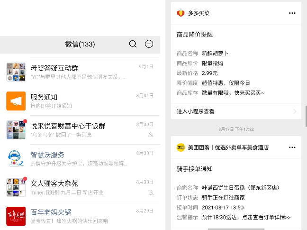Click the 多多买菜 strawberry logo icon

[181, 13]
